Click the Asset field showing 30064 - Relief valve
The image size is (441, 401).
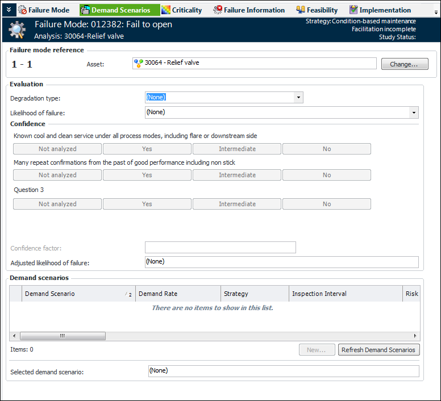pos(254,63)
